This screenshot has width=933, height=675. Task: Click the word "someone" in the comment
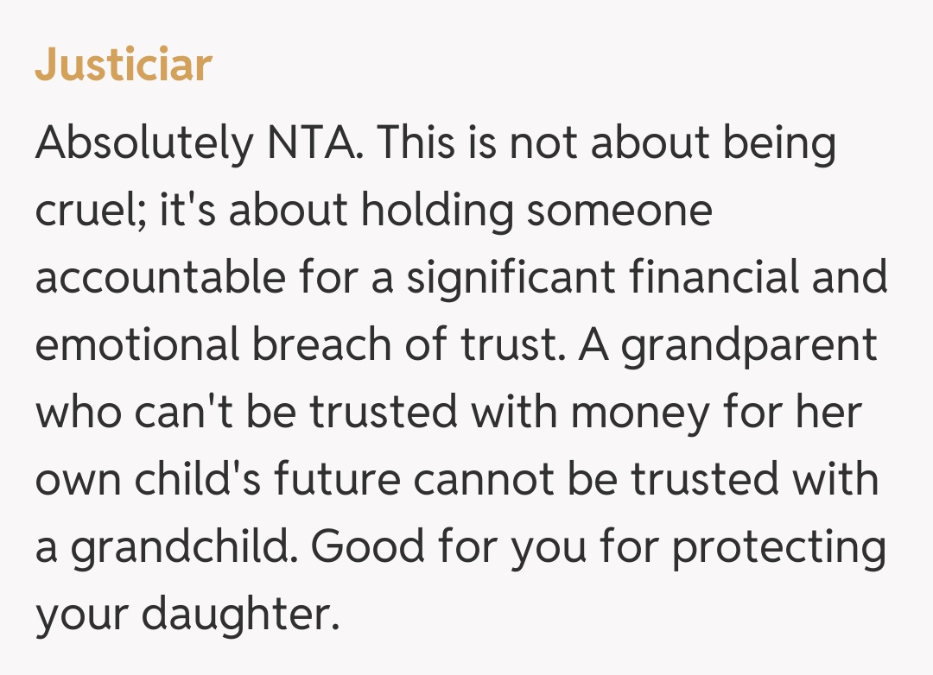pyautogui.click(x=619, y=210)
